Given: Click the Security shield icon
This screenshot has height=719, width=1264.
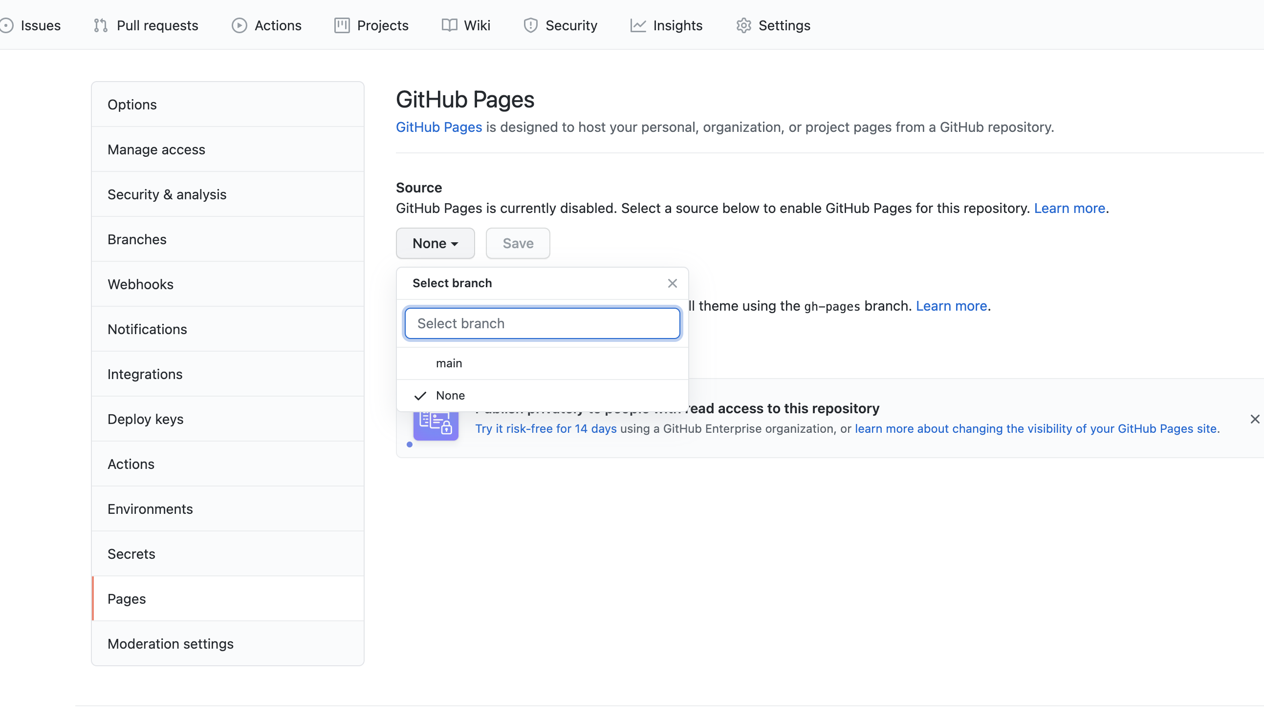Looking at the screenshot, I should click(530, 25).
